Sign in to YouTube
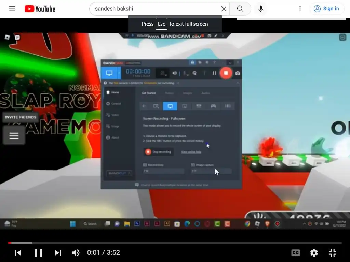This screenshot has height=262, width=350. [326, 9]
